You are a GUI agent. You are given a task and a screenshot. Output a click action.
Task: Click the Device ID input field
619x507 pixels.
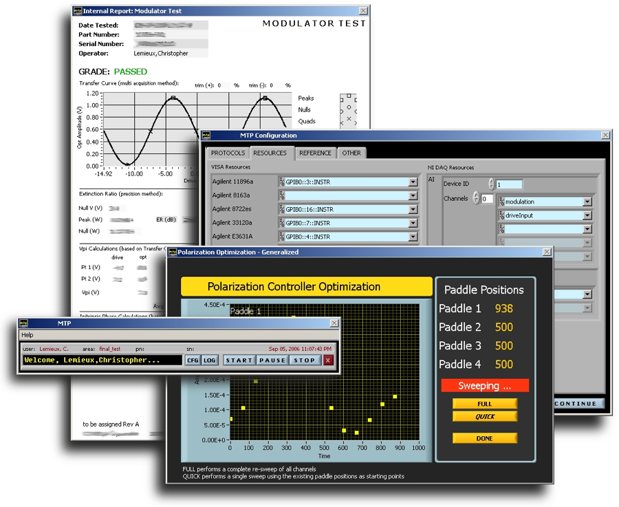(x=510, y=184)
